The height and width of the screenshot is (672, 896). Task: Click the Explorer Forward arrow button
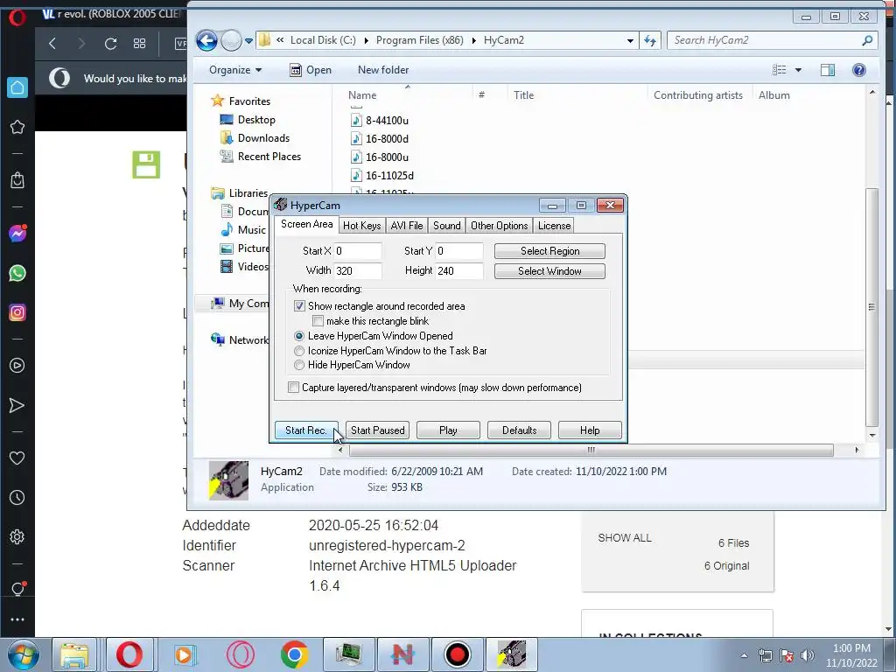click(231, 40)
